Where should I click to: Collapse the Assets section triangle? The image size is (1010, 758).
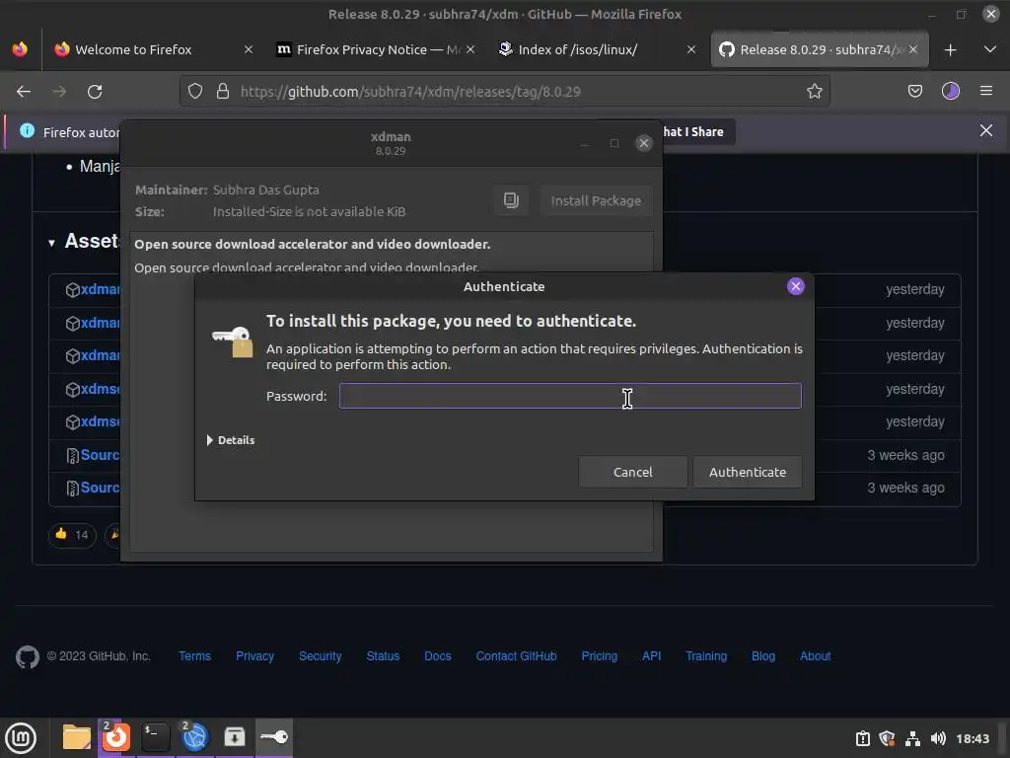51,243
